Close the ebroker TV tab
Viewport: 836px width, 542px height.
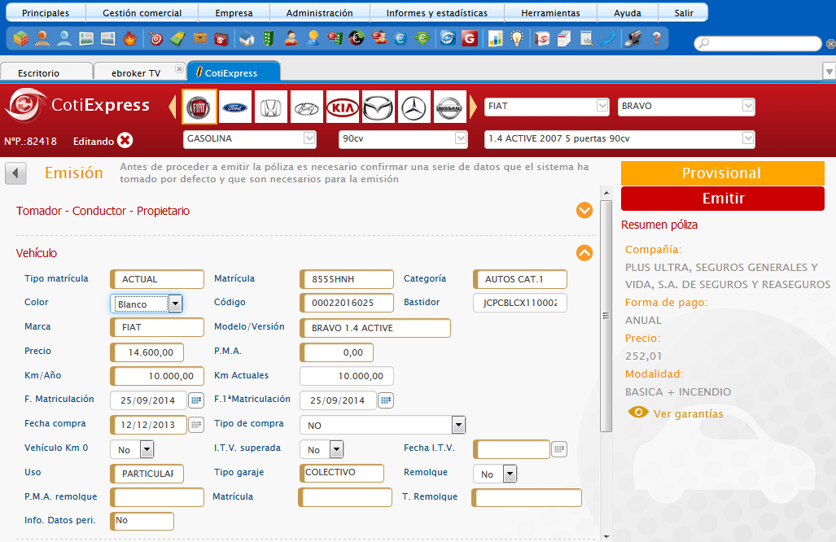(x=179, y=68)
